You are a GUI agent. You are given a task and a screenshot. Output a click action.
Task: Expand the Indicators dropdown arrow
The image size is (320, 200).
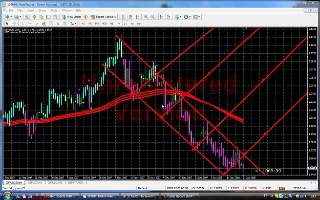coord(180,17)
